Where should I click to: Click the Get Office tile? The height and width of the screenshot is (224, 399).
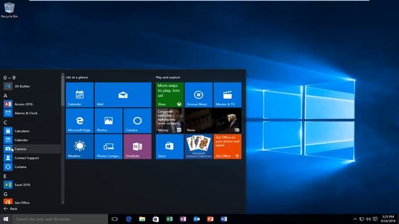coord(228,147)
